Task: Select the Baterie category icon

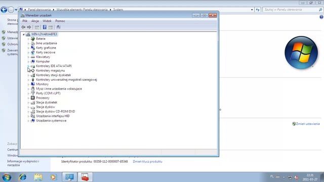Action: point(33,38)
